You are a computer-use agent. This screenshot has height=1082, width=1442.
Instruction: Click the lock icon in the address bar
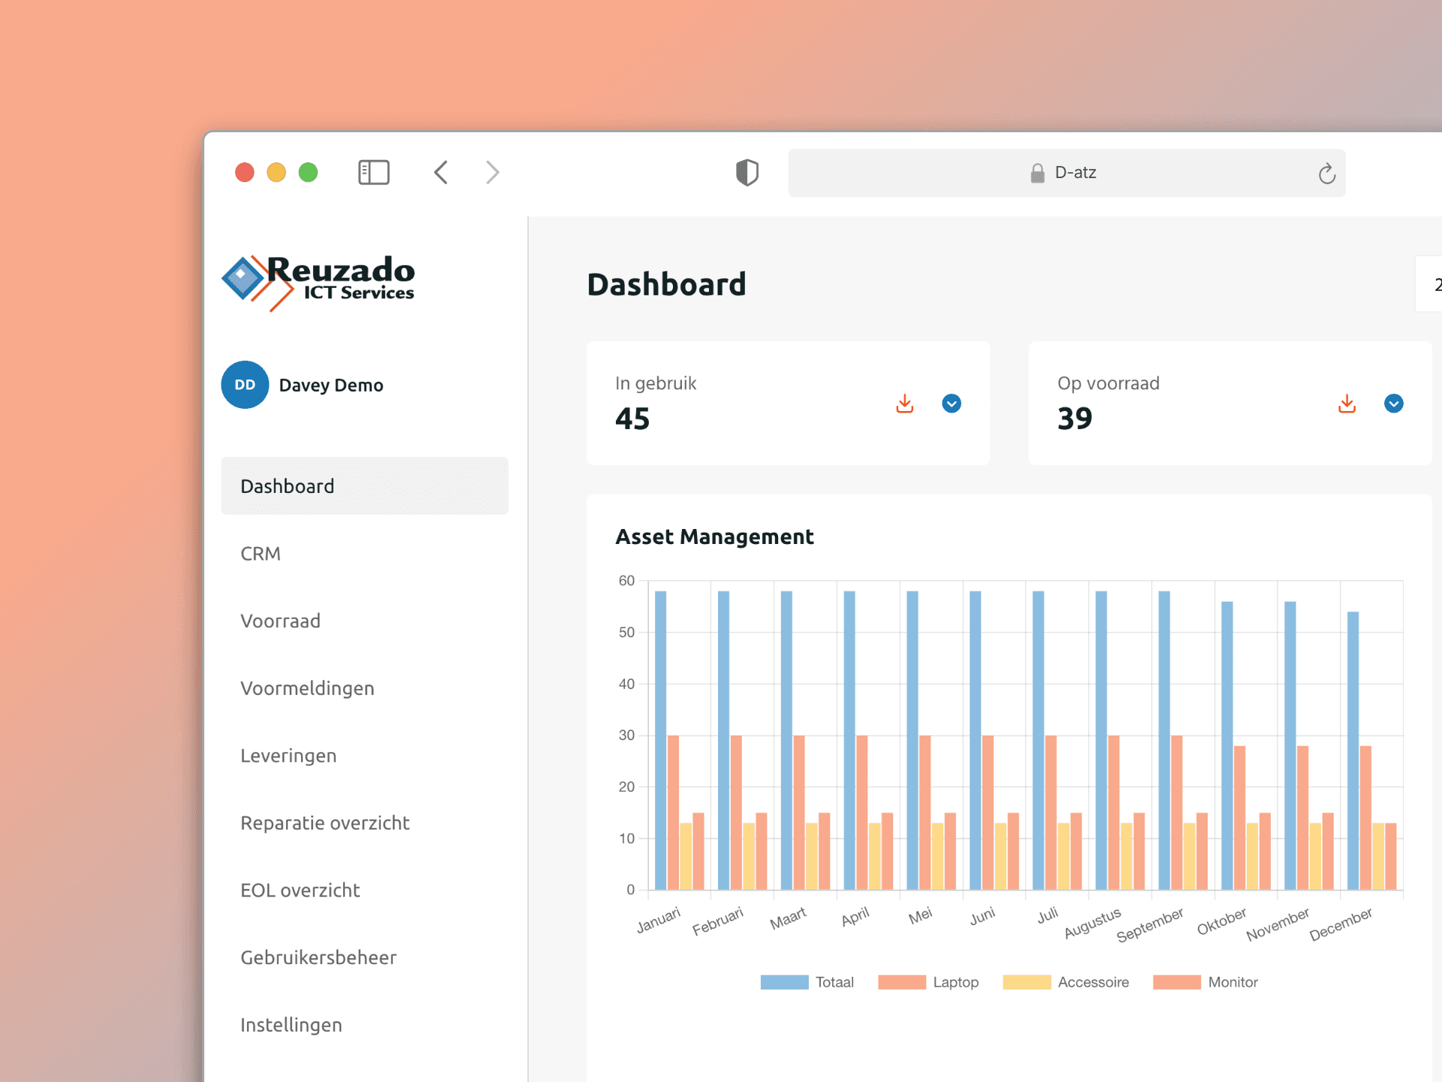pos(1037,172)
